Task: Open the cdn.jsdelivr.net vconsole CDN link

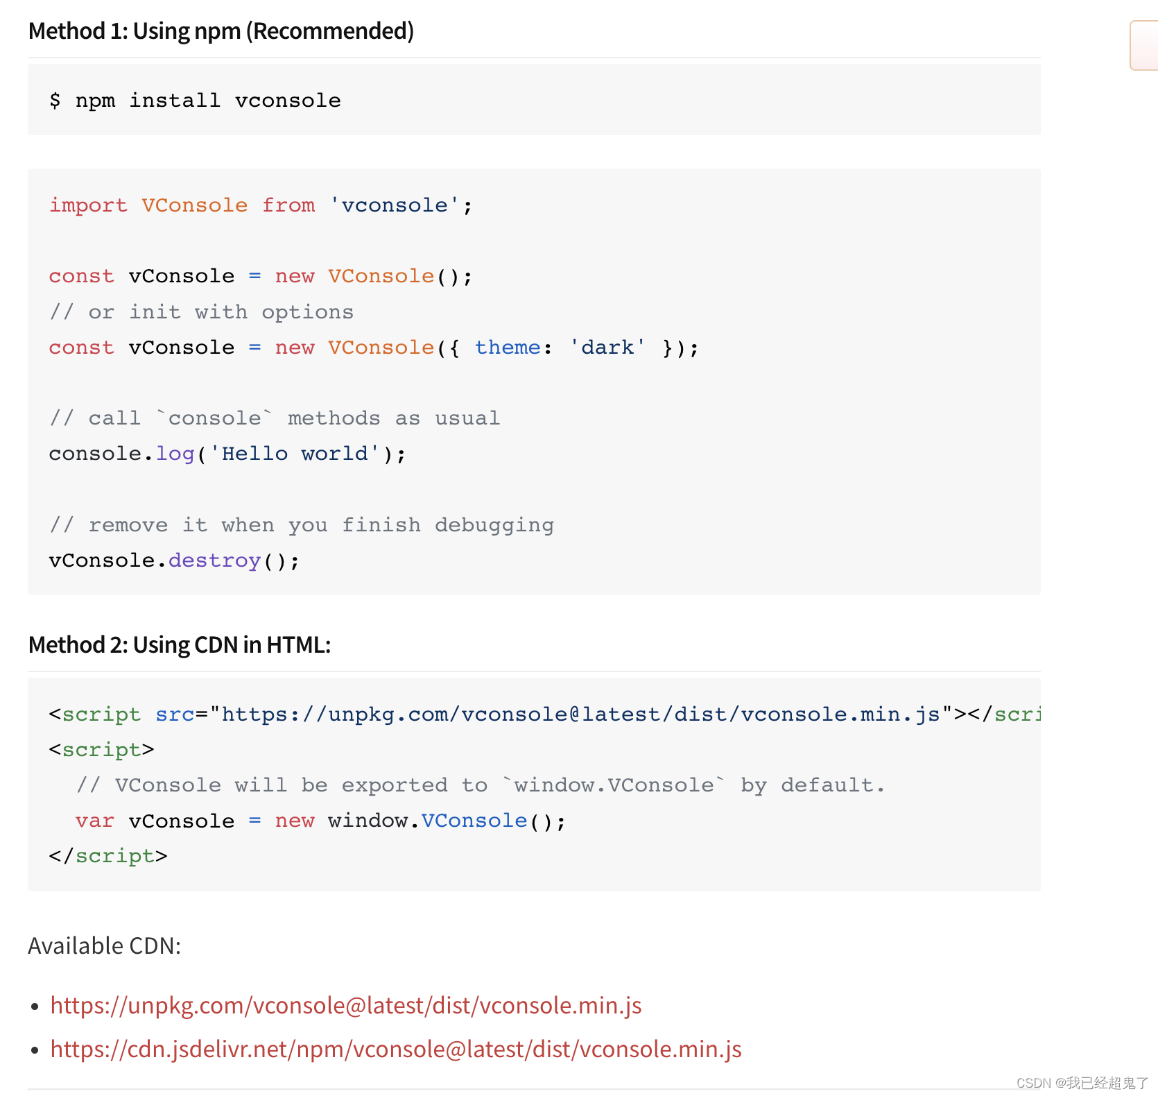Action: pyautogui.click(x=396, y=1049)
